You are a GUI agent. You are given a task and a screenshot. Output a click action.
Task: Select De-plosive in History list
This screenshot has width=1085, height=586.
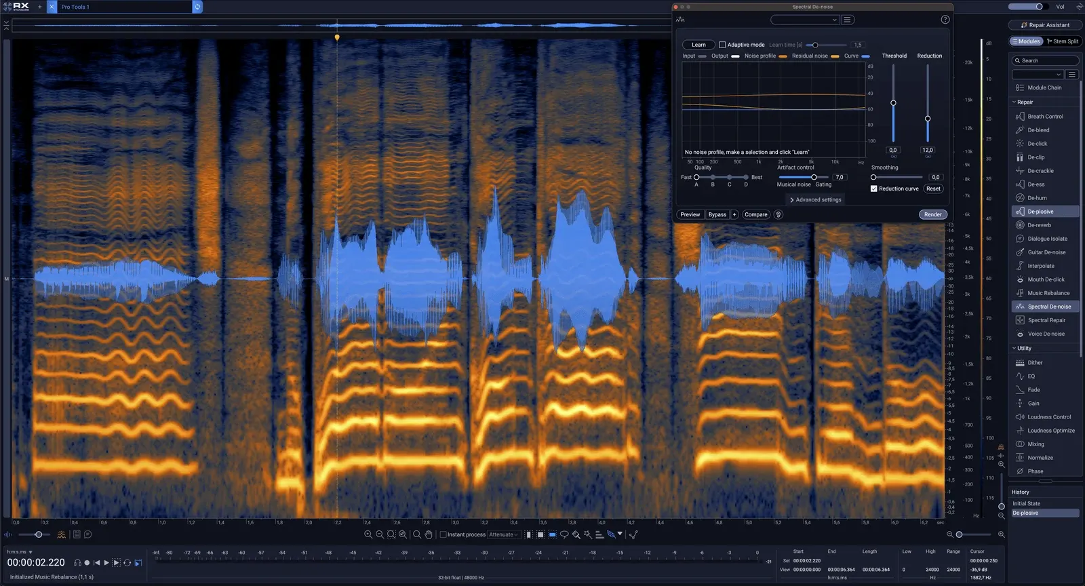(1045, 513)
